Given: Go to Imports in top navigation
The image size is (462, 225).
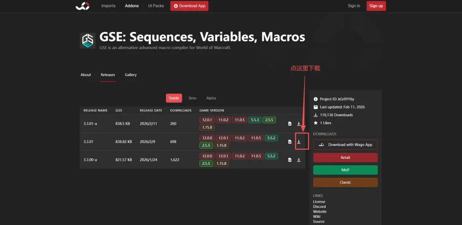Looking at the screenshot, I should 108,6.
